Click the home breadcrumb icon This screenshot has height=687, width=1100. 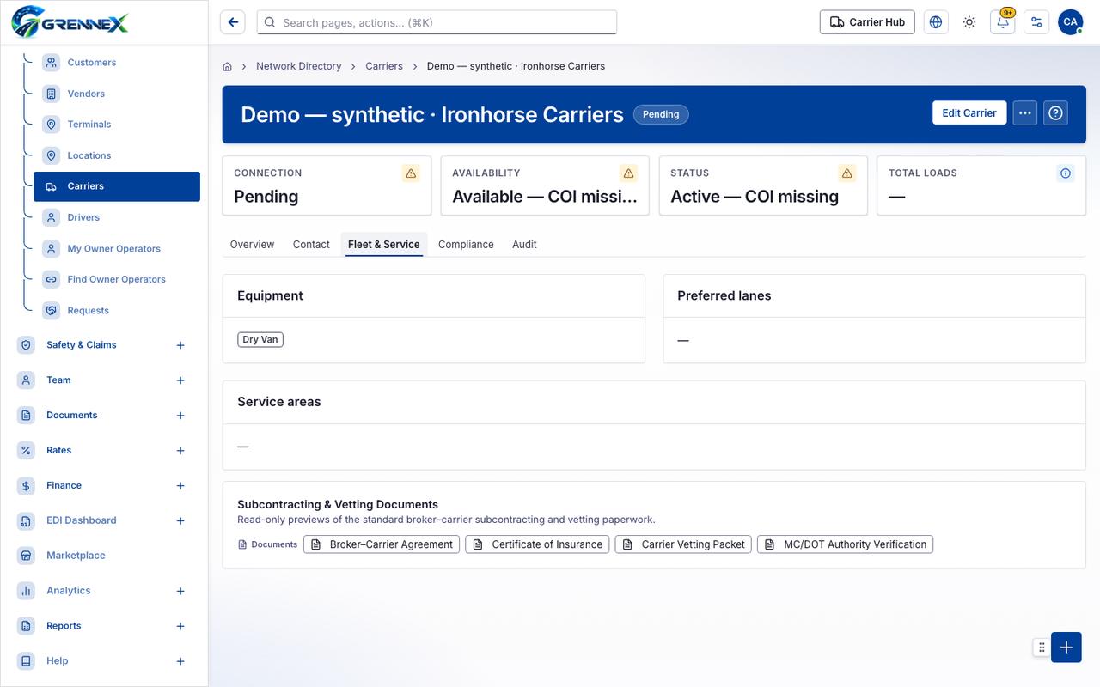pos(228,66)
